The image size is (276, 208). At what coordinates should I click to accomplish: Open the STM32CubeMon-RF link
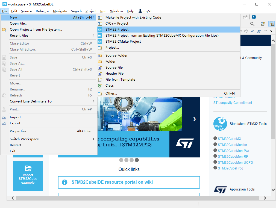point(233,157)
